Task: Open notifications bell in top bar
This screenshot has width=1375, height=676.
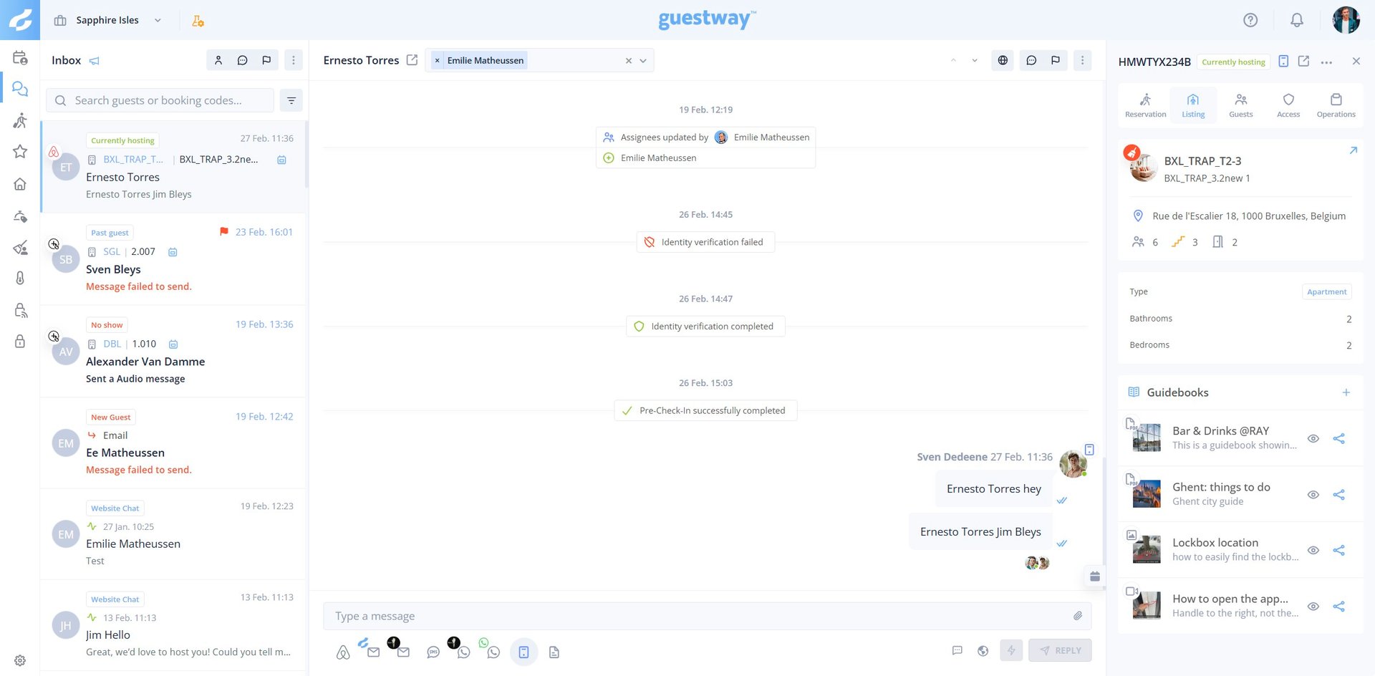Action: (x=1296, y=20)
